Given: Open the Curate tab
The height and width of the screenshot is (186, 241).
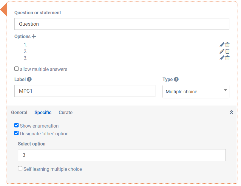Looking at the screenshot, I should [x=65, y=112].
